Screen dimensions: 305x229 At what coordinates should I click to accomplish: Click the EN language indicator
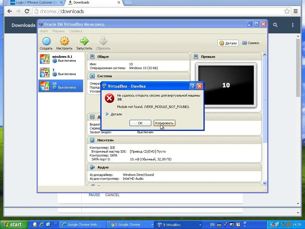coord(212,225)
